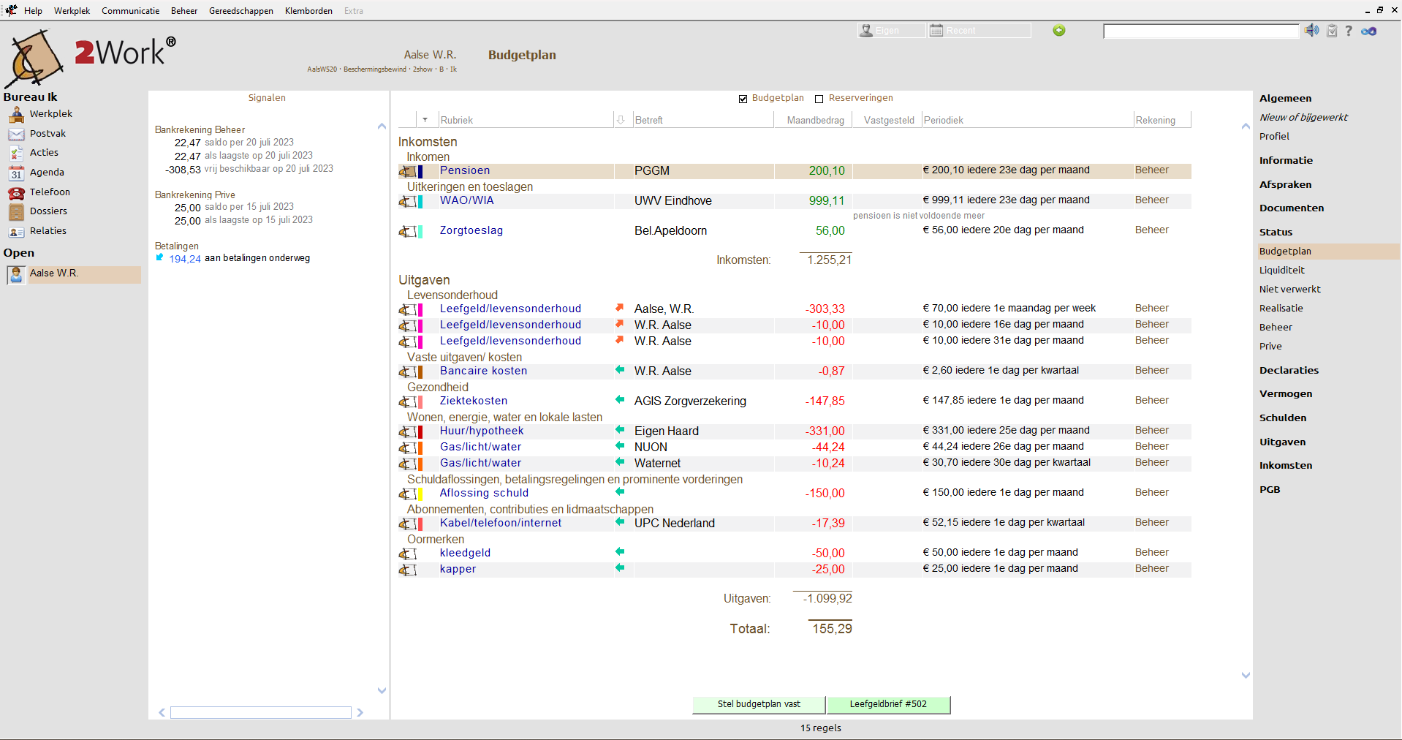Image resolution: width=1402 pixels, height=740 pixels.
Task: Toggle the Eigen filter button
Action: tap(890, 30)
